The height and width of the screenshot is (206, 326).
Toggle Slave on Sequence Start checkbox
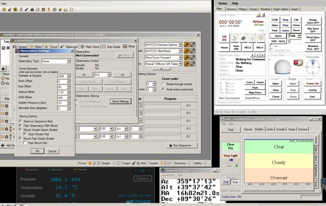point(20,121)
